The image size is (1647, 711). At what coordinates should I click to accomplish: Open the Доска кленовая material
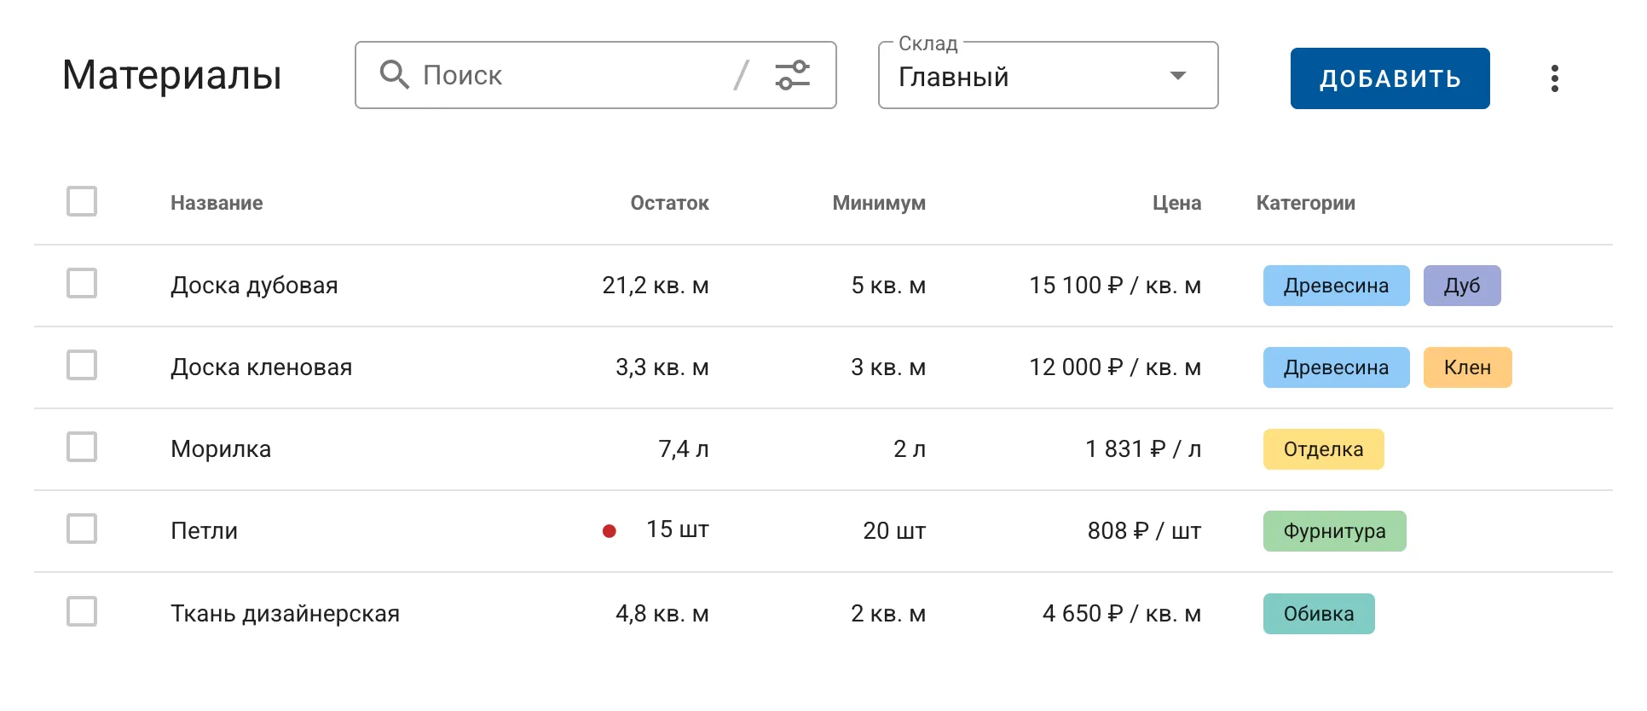point(261,367)
